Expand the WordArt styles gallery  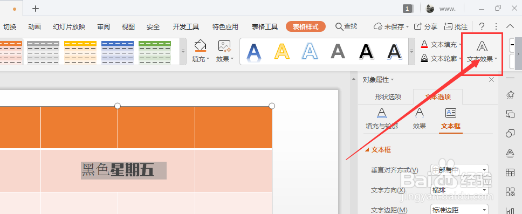click(412, 51)
